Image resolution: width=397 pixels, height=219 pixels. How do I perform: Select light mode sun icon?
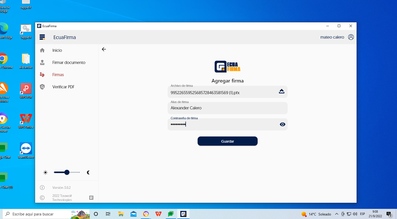[x=46, y=173]
